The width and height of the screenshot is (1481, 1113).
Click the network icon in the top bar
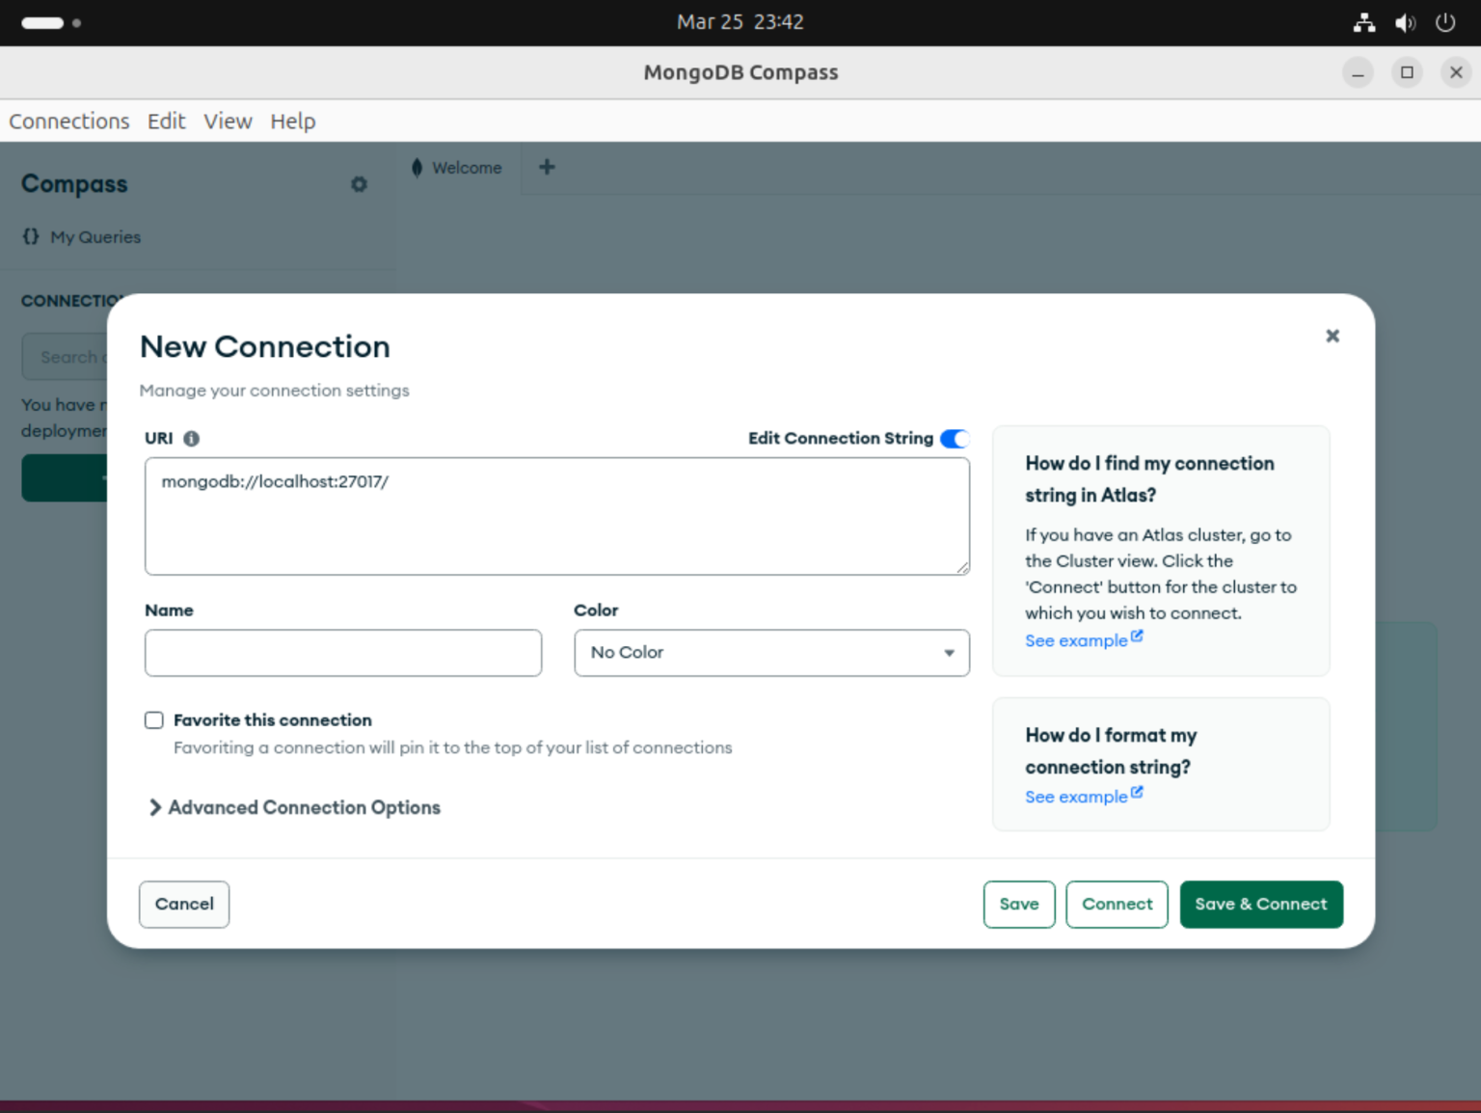(x=1364, y=22)
